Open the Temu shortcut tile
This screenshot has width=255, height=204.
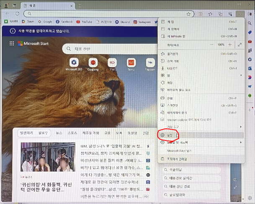[x=131, y=62]
